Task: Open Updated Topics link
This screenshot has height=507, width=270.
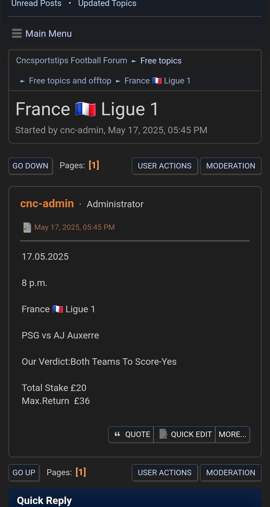Action: pos(107,3)
